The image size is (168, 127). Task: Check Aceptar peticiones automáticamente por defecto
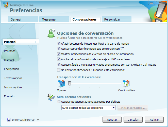coord(59,102)
